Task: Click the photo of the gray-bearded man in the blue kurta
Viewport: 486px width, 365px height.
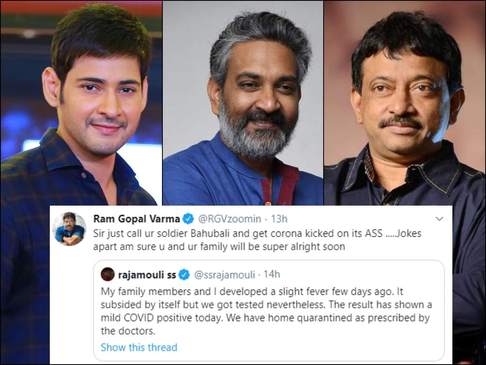Action: tap(243, 103)
